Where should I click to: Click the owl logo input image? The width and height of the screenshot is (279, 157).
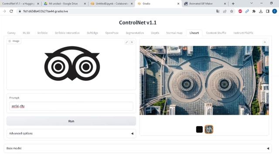(x=72, y=63)
